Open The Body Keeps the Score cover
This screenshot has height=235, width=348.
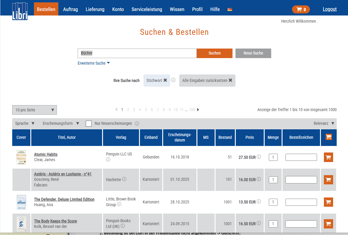tap(21, 224)
